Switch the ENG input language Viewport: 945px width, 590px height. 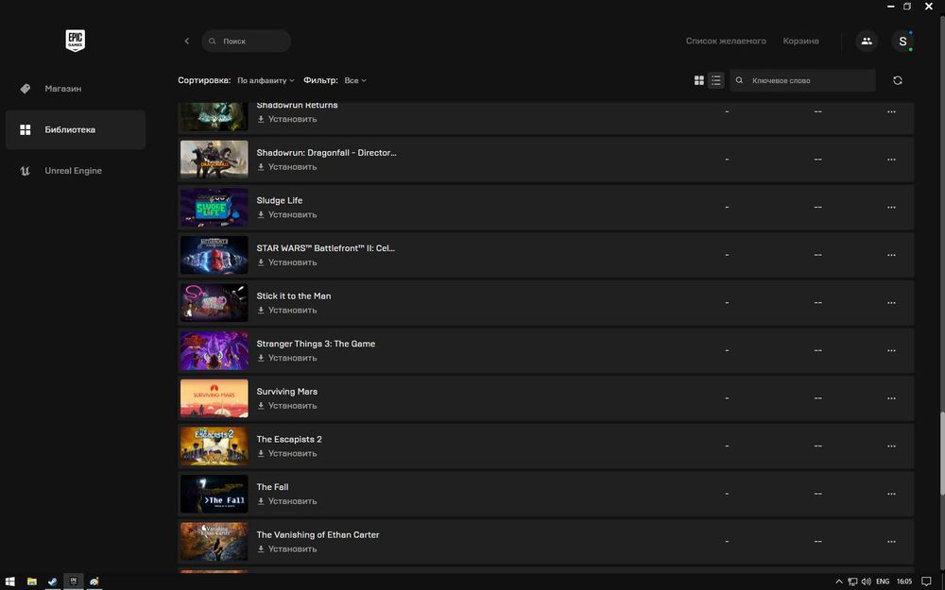tap(883, 581)
